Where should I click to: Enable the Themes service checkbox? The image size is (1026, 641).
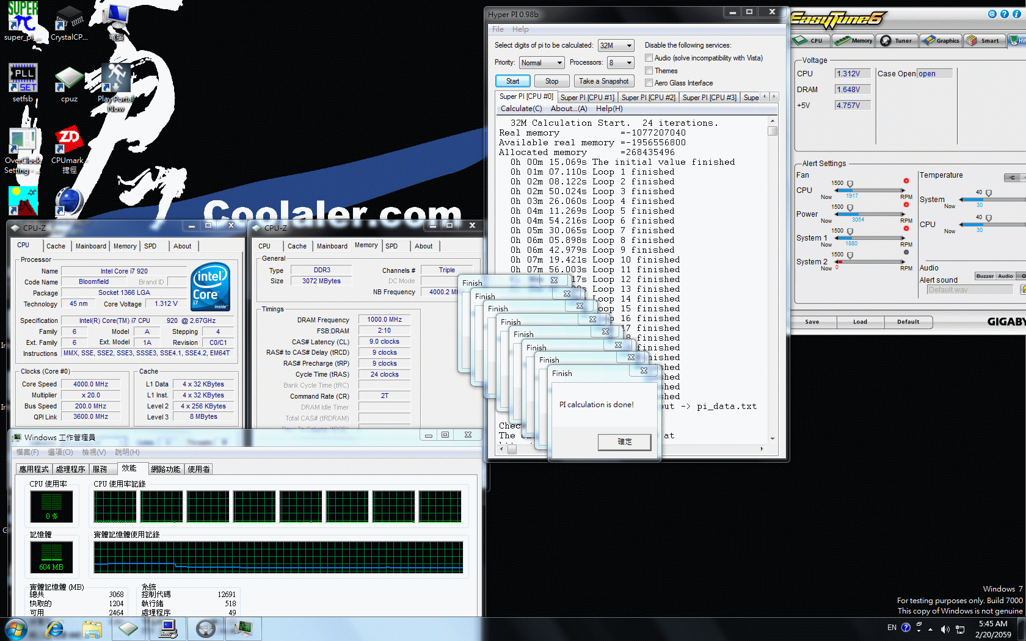(649, 71)
